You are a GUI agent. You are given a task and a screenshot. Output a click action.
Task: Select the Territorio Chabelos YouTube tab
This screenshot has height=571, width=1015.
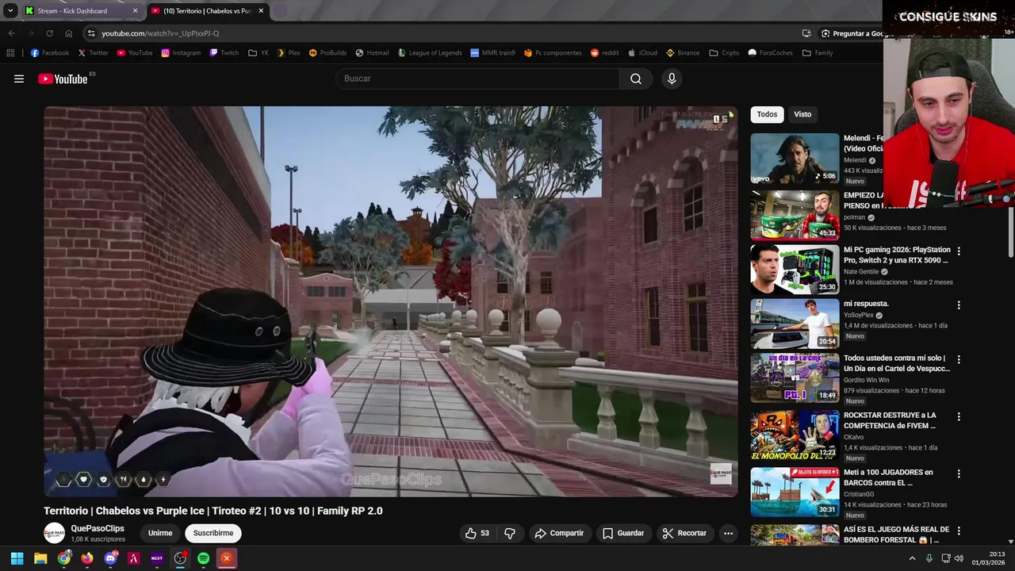[206, 11]
